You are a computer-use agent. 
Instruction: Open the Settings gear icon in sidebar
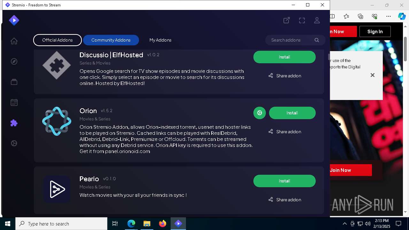tap(14, 143)
